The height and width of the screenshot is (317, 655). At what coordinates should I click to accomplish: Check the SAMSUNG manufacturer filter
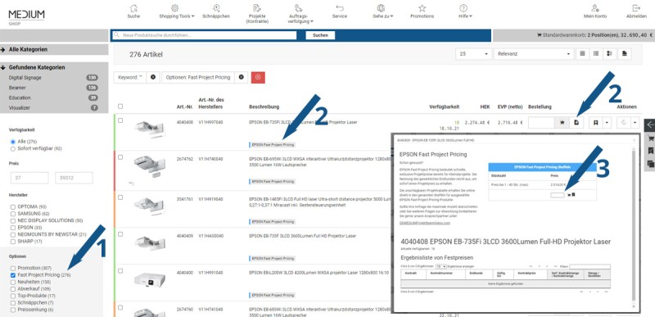click(13, 214)
